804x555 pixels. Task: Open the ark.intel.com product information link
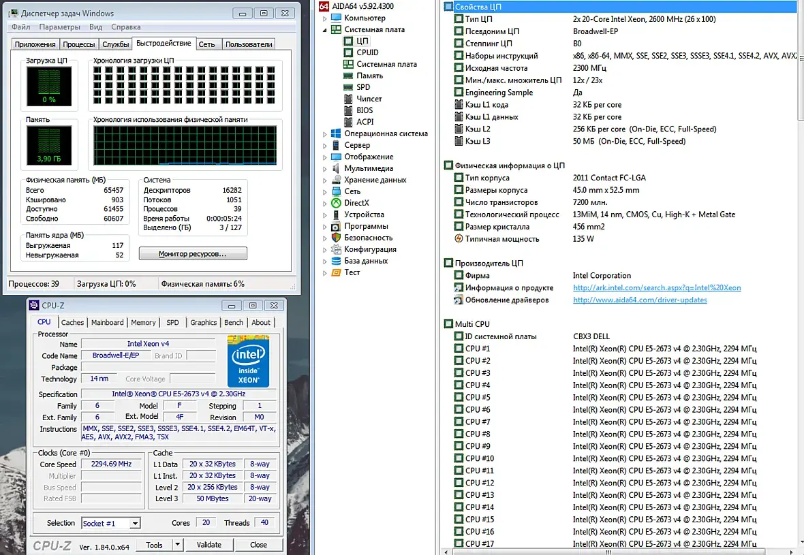(x=656, y=288)
